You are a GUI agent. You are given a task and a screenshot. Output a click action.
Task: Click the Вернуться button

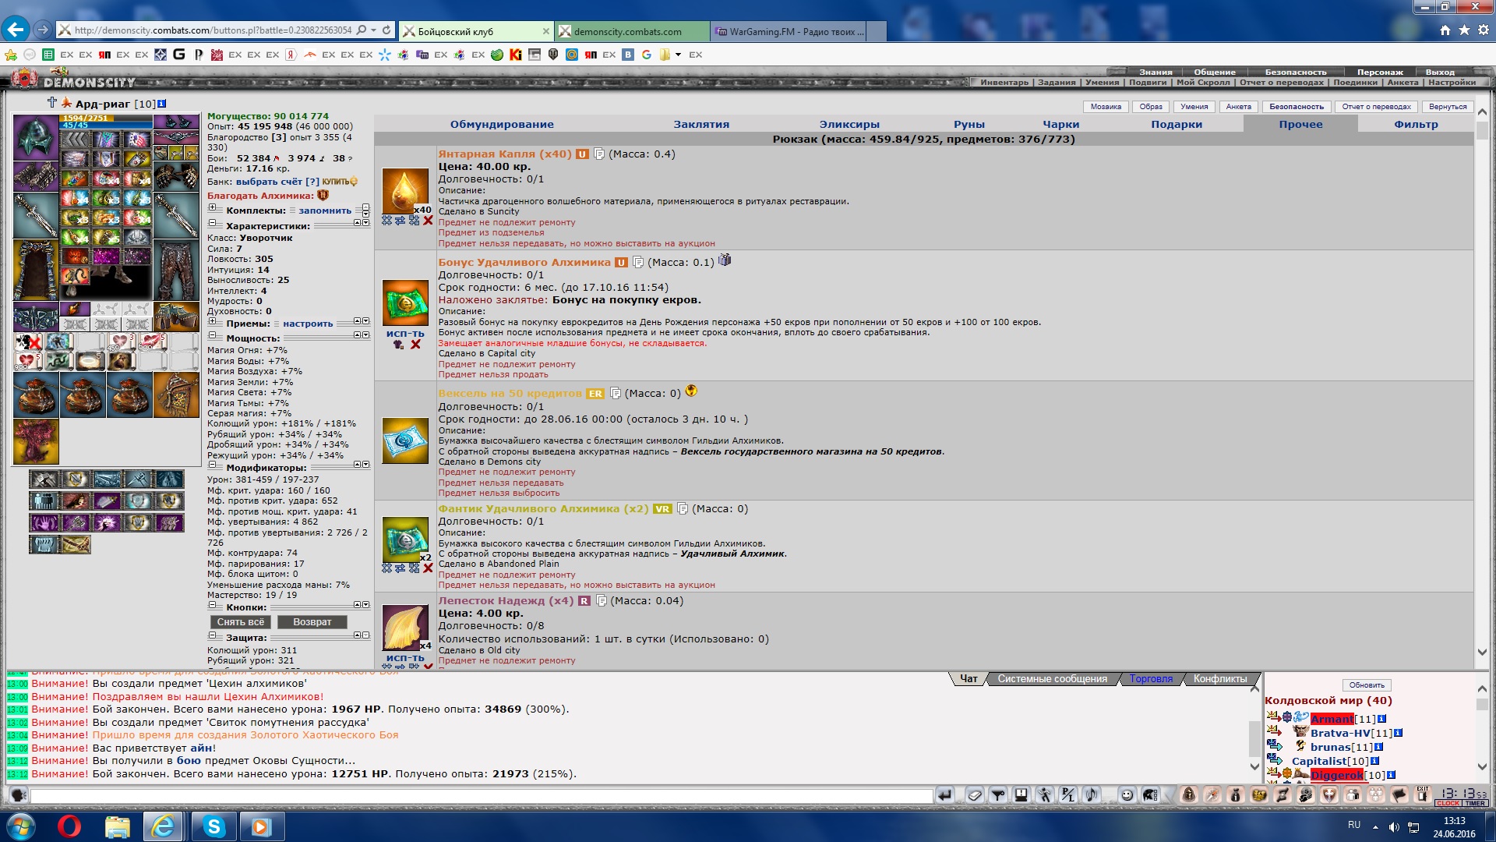1448,107
